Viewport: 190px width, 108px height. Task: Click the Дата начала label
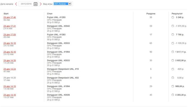coord(7,4)
